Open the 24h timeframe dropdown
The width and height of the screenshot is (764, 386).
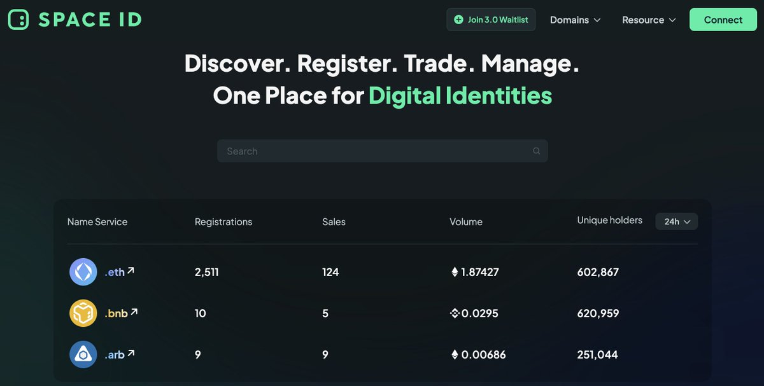pos(677,221)
